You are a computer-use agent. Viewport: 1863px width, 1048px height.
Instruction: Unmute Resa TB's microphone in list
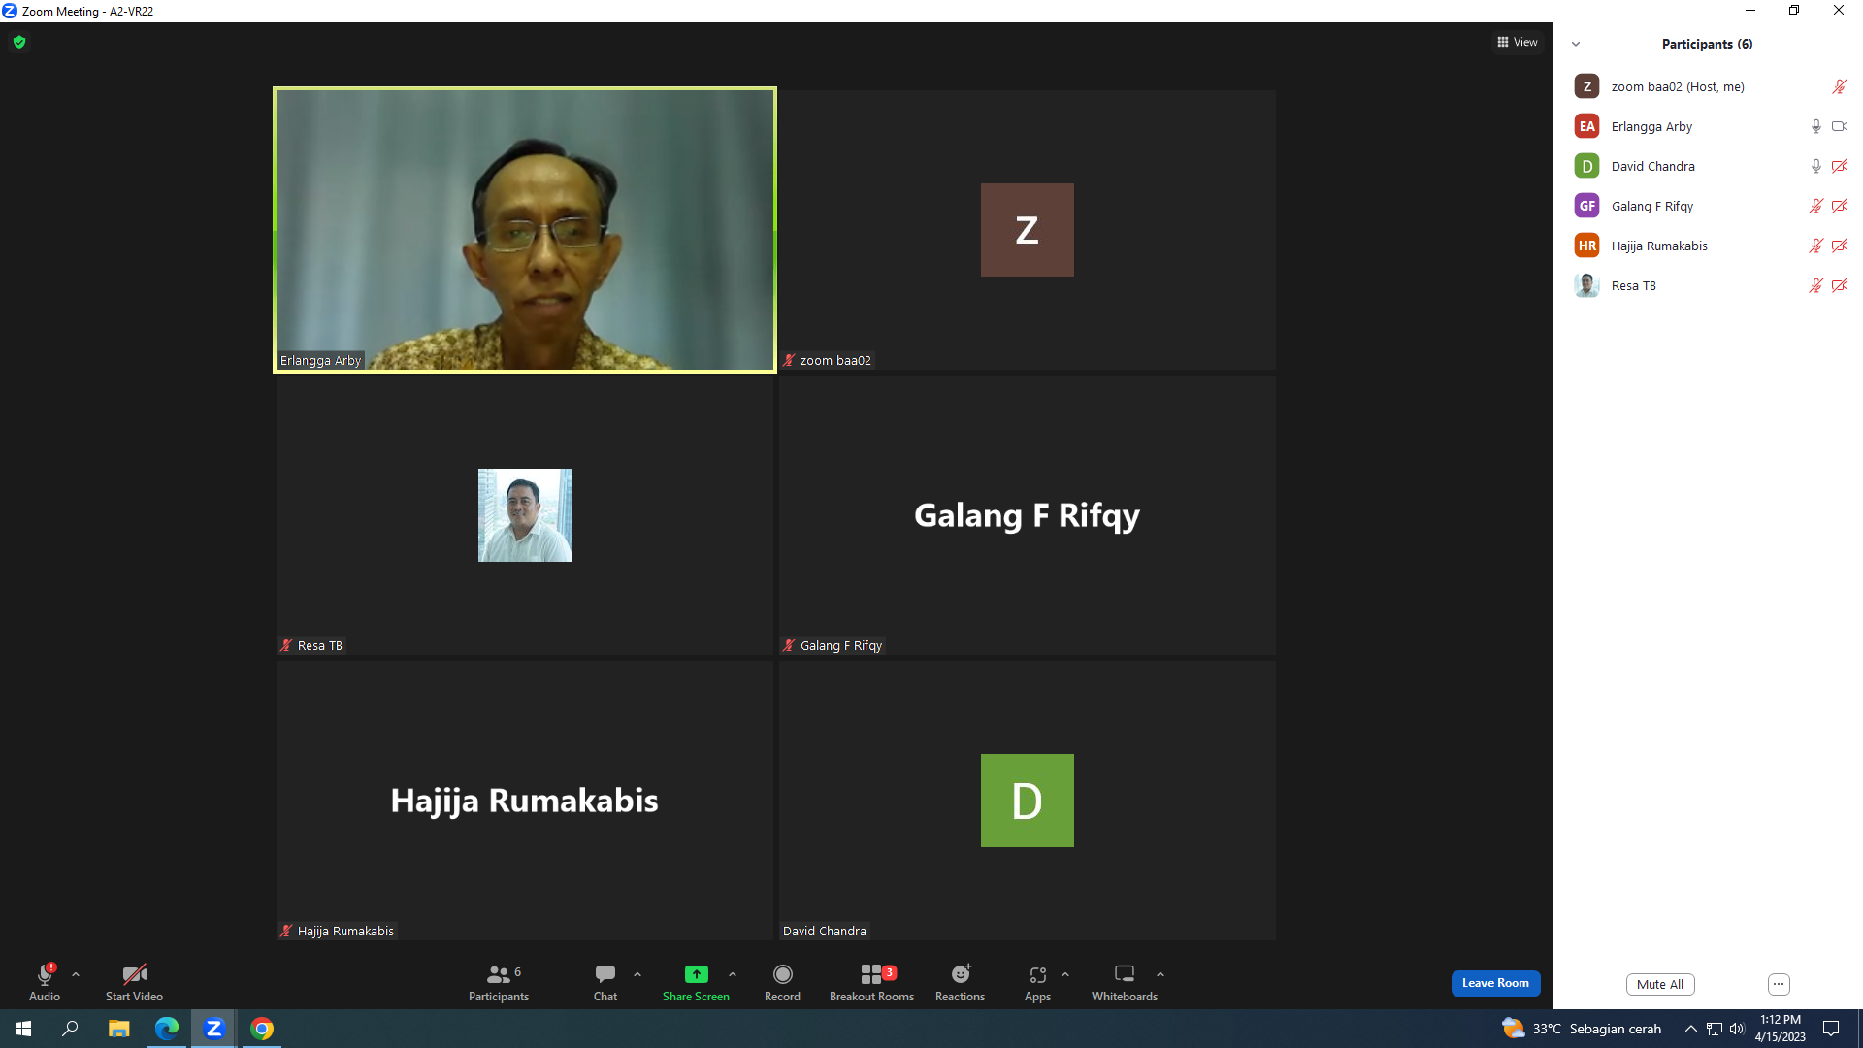point(1816,285)
